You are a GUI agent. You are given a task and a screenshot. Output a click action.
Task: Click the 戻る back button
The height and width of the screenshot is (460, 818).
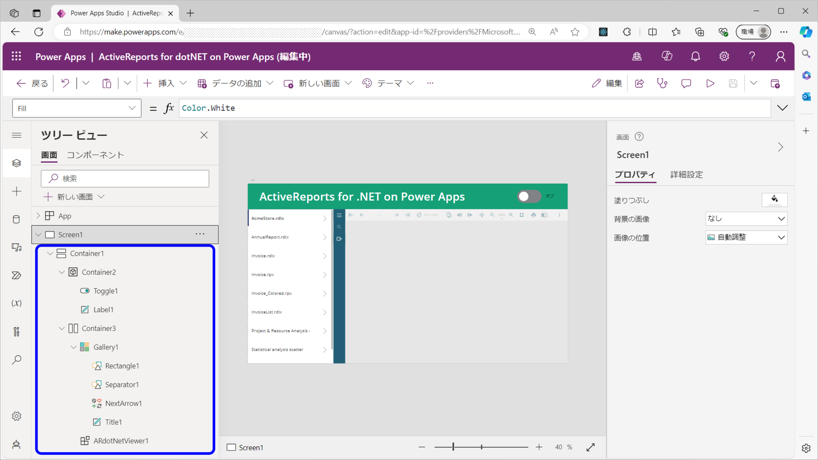[32, 83]
